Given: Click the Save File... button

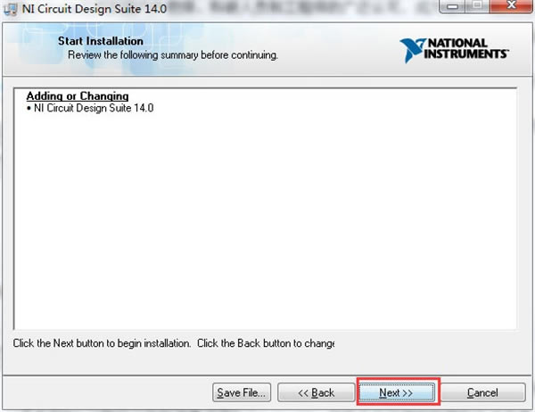Looking at the screenshot, I should coord(242,392).
